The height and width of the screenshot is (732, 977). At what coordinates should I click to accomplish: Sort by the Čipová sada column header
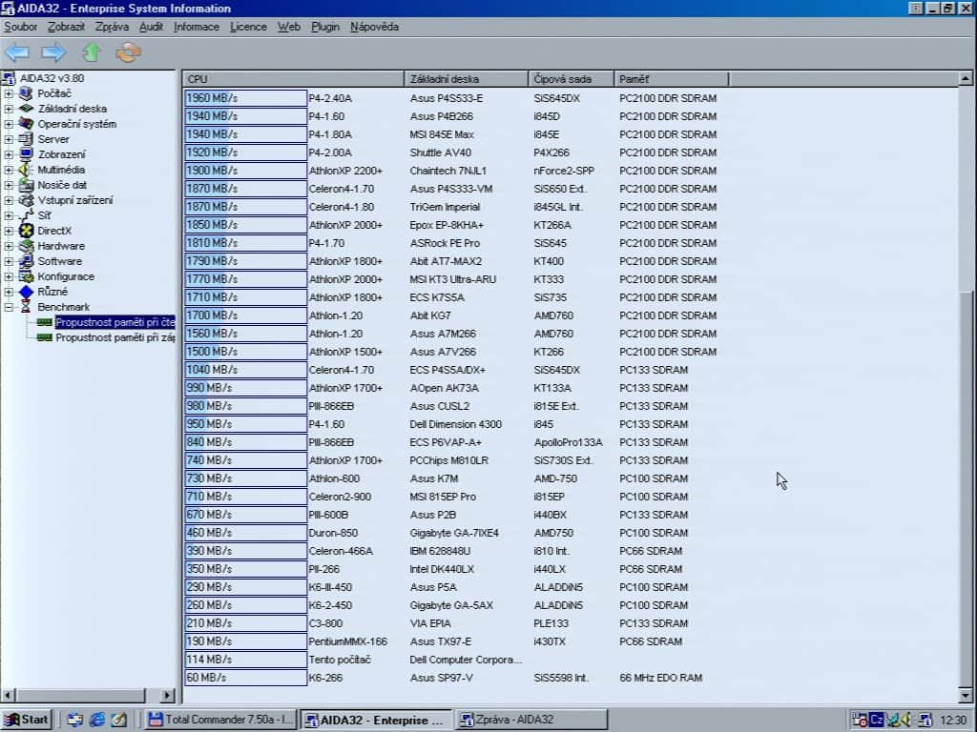tap(571, 79)
